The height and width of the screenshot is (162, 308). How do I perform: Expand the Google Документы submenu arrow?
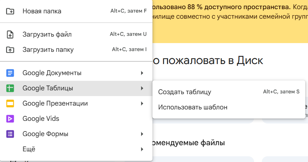(x=142, y=73)
